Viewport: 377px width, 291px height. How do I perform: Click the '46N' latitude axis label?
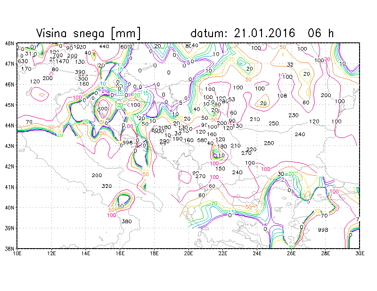[x=9, y=84]
